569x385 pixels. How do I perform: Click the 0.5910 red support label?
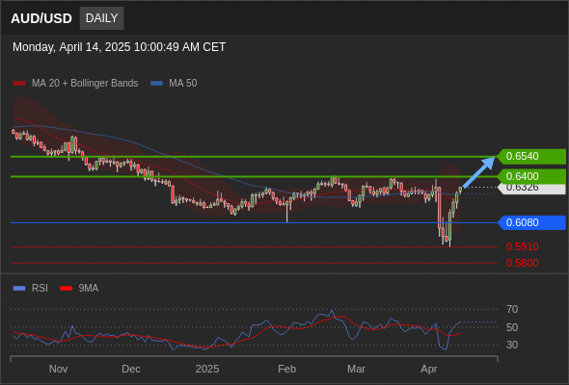(522, 246)
